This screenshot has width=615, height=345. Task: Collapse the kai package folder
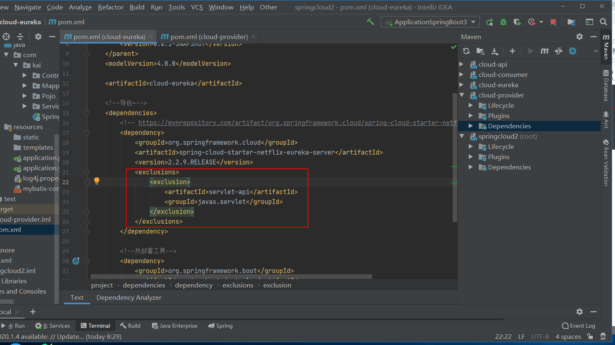pyautogui.click(x=16, y=65)
